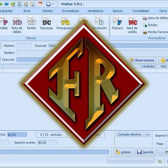168x168 pixels.
Task: Click the empty status bar field
Action: (131, 160)
